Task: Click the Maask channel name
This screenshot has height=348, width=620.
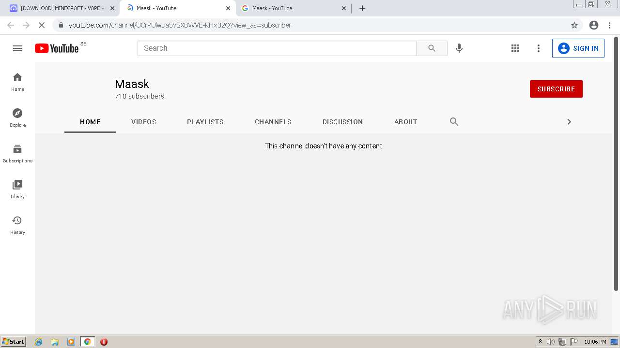Action: (x=132, y=84)
